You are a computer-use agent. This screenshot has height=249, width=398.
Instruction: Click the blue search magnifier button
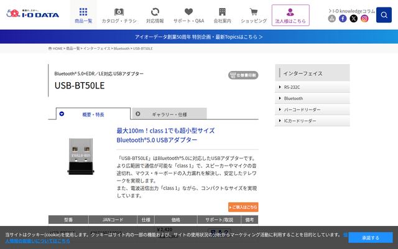(384, 15)
